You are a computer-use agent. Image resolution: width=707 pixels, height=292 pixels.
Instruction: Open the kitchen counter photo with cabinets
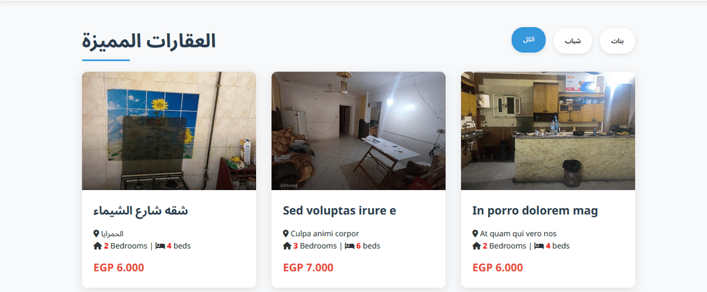pyautogui.click(x=548, y=131)
